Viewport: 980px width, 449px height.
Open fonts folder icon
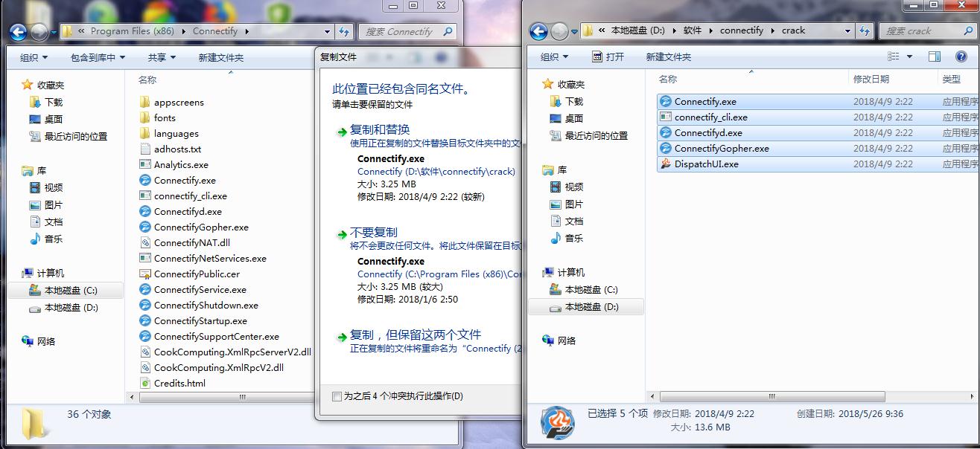145,118
